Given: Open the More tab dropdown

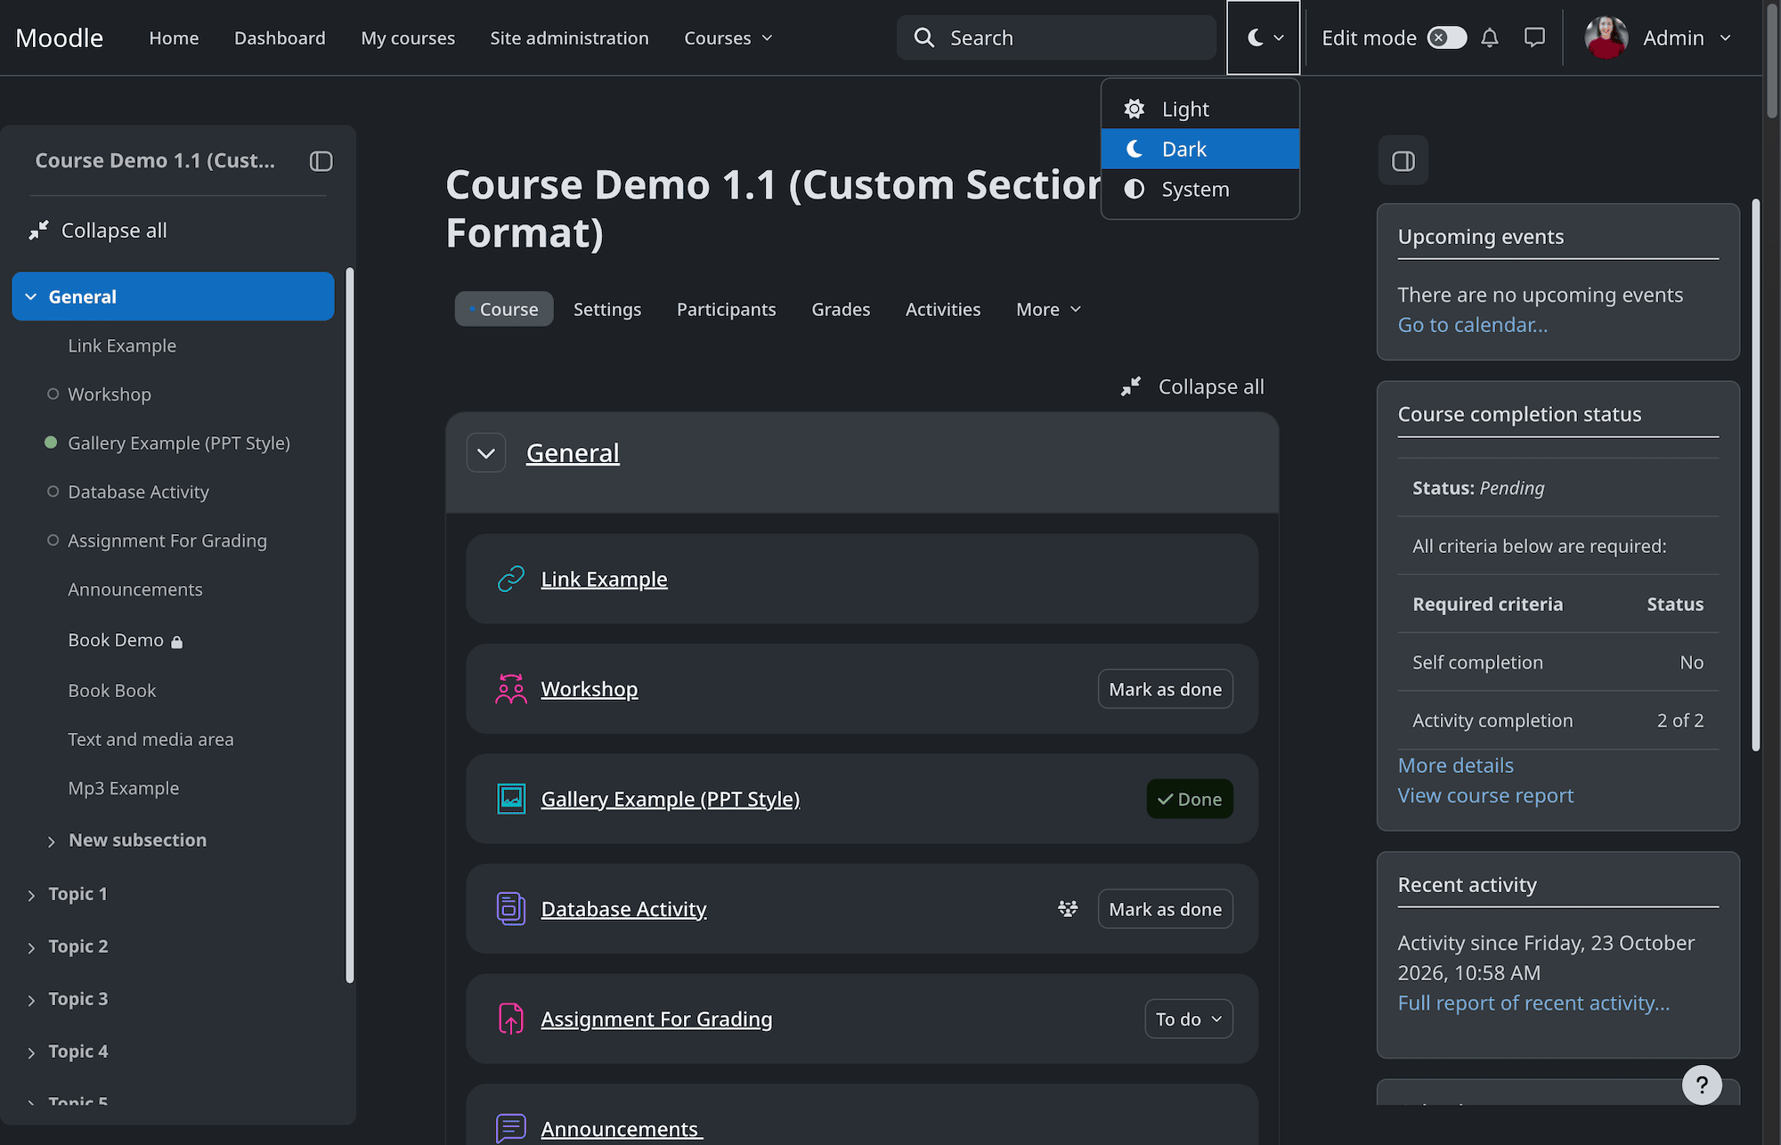Looking at the screenshot, I should click(x=1048, y=309).
